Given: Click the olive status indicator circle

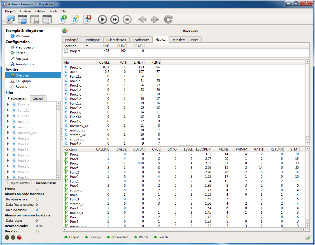Looking at the screenshot, I should 13,237.
